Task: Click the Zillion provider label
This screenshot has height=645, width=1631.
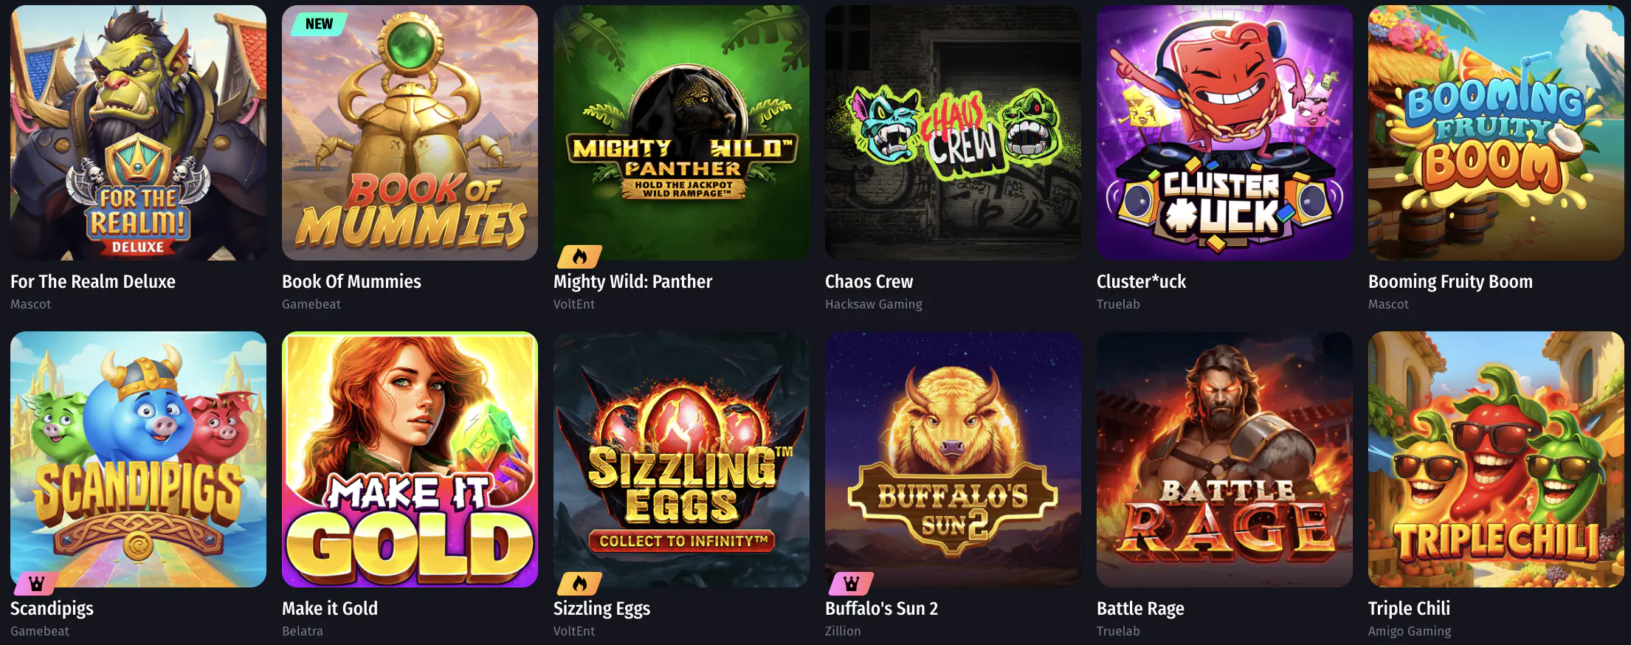Action: coord(843,631)
